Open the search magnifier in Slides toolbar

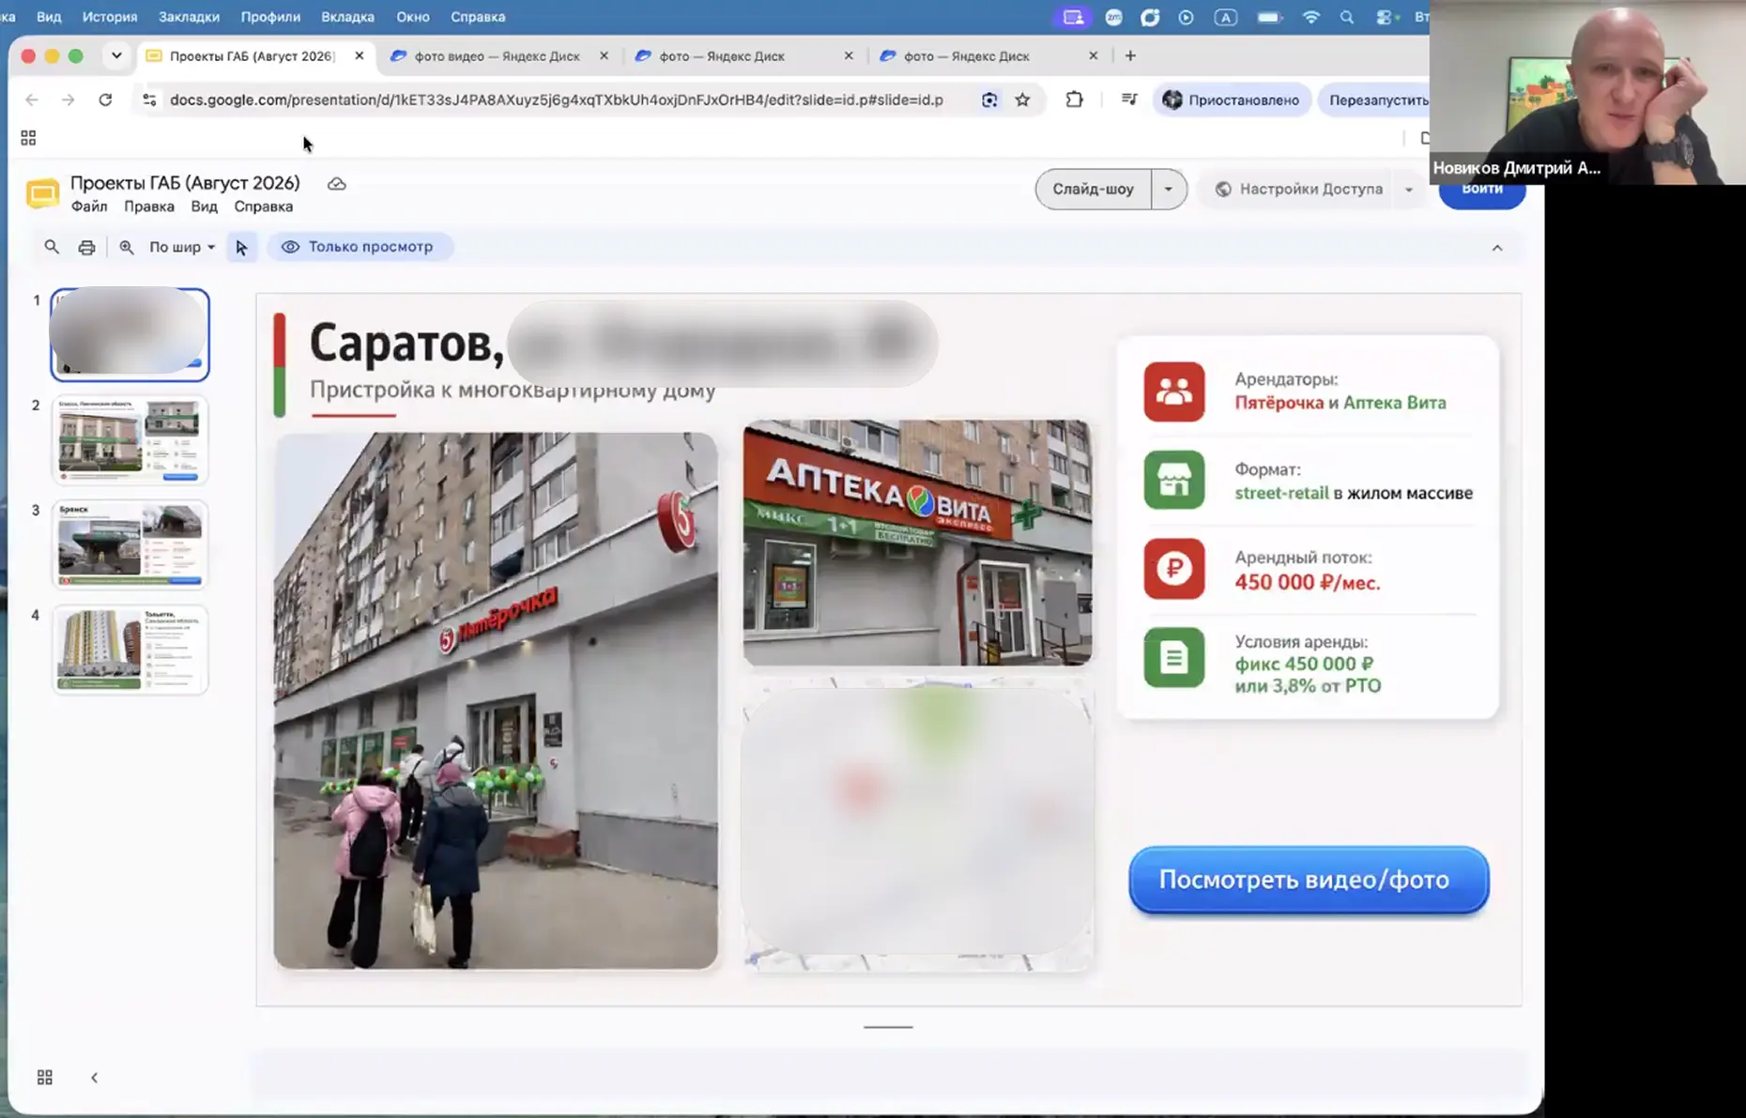point(52,247)
